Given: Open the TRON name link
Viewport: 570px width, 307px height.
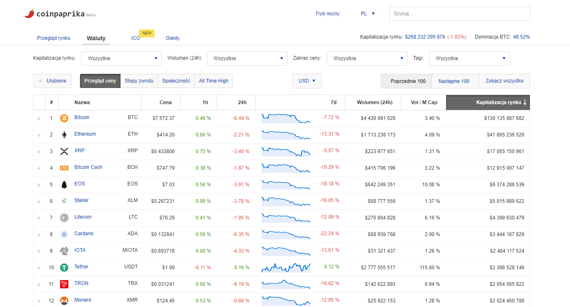Looking at the screenshot, I should (82, 283).
